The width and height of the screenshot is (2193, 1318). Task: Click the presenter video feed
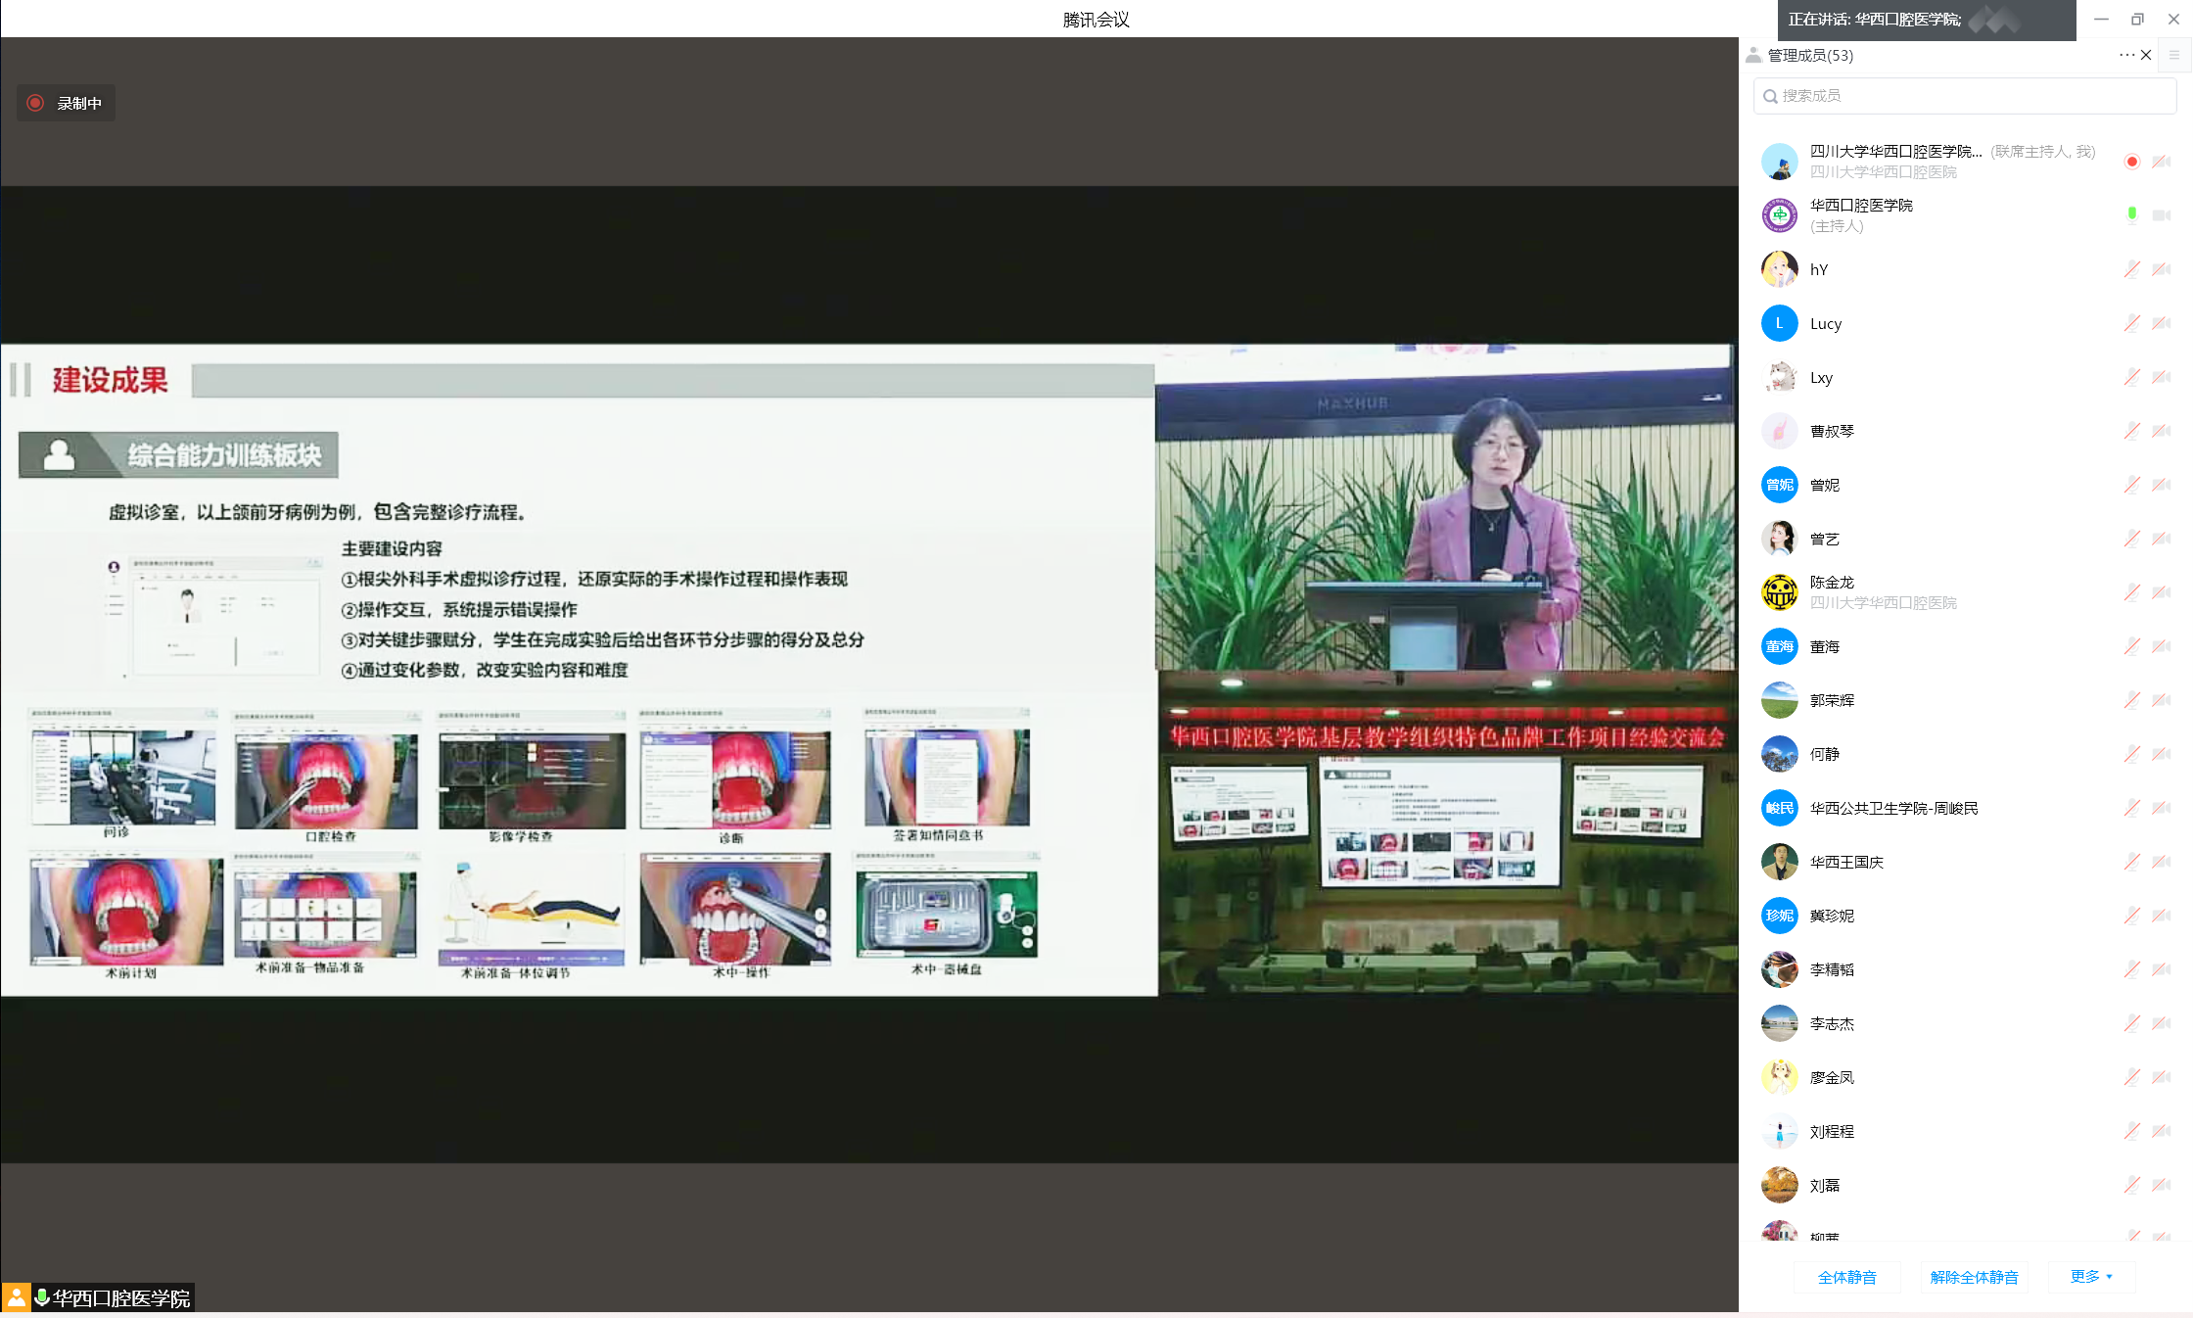tap(1445, 506)
